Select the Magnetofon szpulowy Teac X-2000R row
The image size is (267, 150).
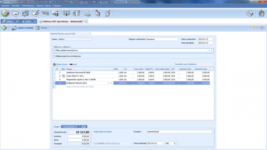click(131, 79)
